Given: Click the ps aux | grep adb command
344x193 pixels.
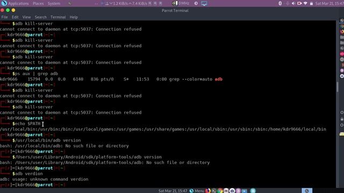Looking at the screenshot, I should (x=35, y=73).
